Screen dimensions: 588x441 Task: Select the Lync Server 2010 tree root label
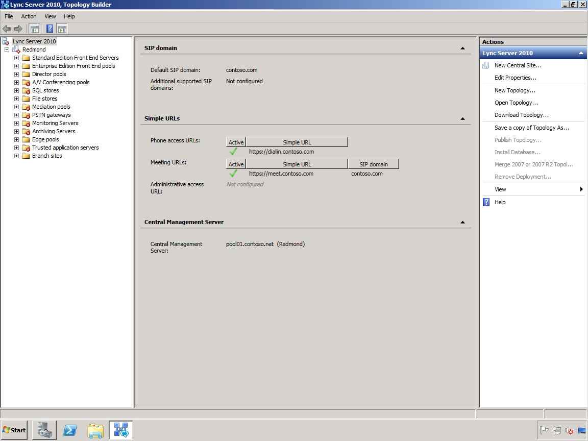click(34, 41)
